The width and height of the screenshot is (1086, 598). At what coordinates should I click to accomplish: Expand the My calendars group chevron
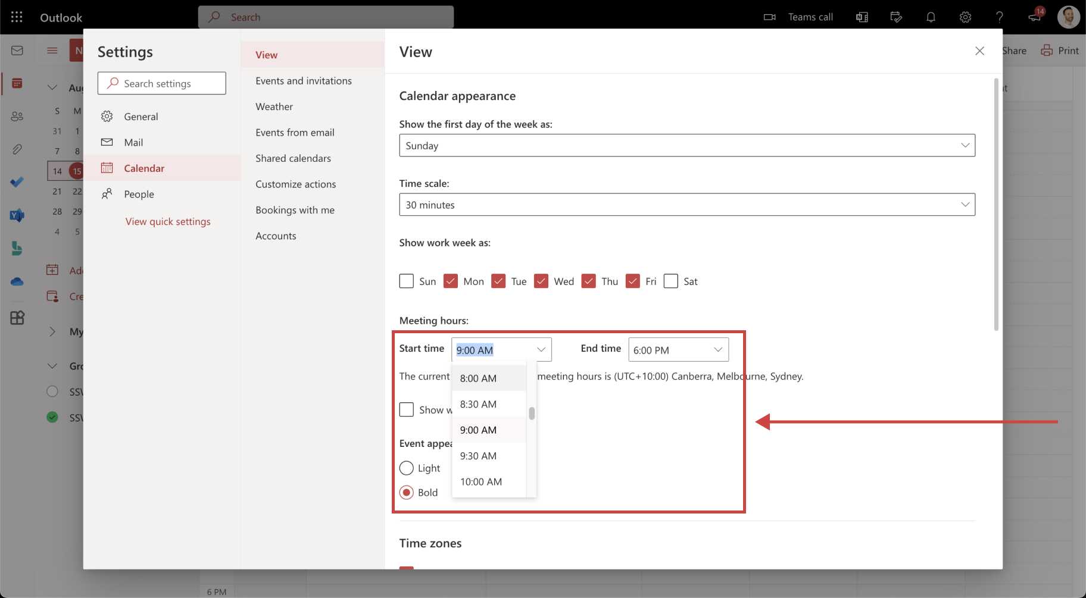coord(52,331)
